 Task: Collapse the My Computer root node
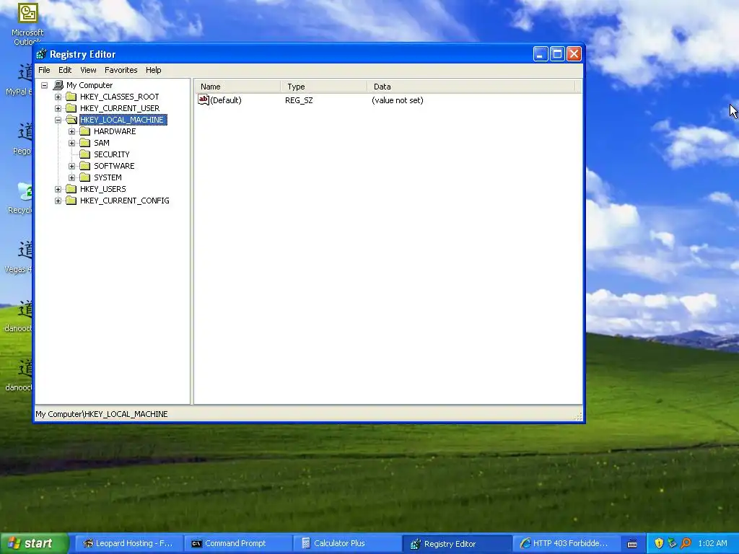[x=44, y=85]
